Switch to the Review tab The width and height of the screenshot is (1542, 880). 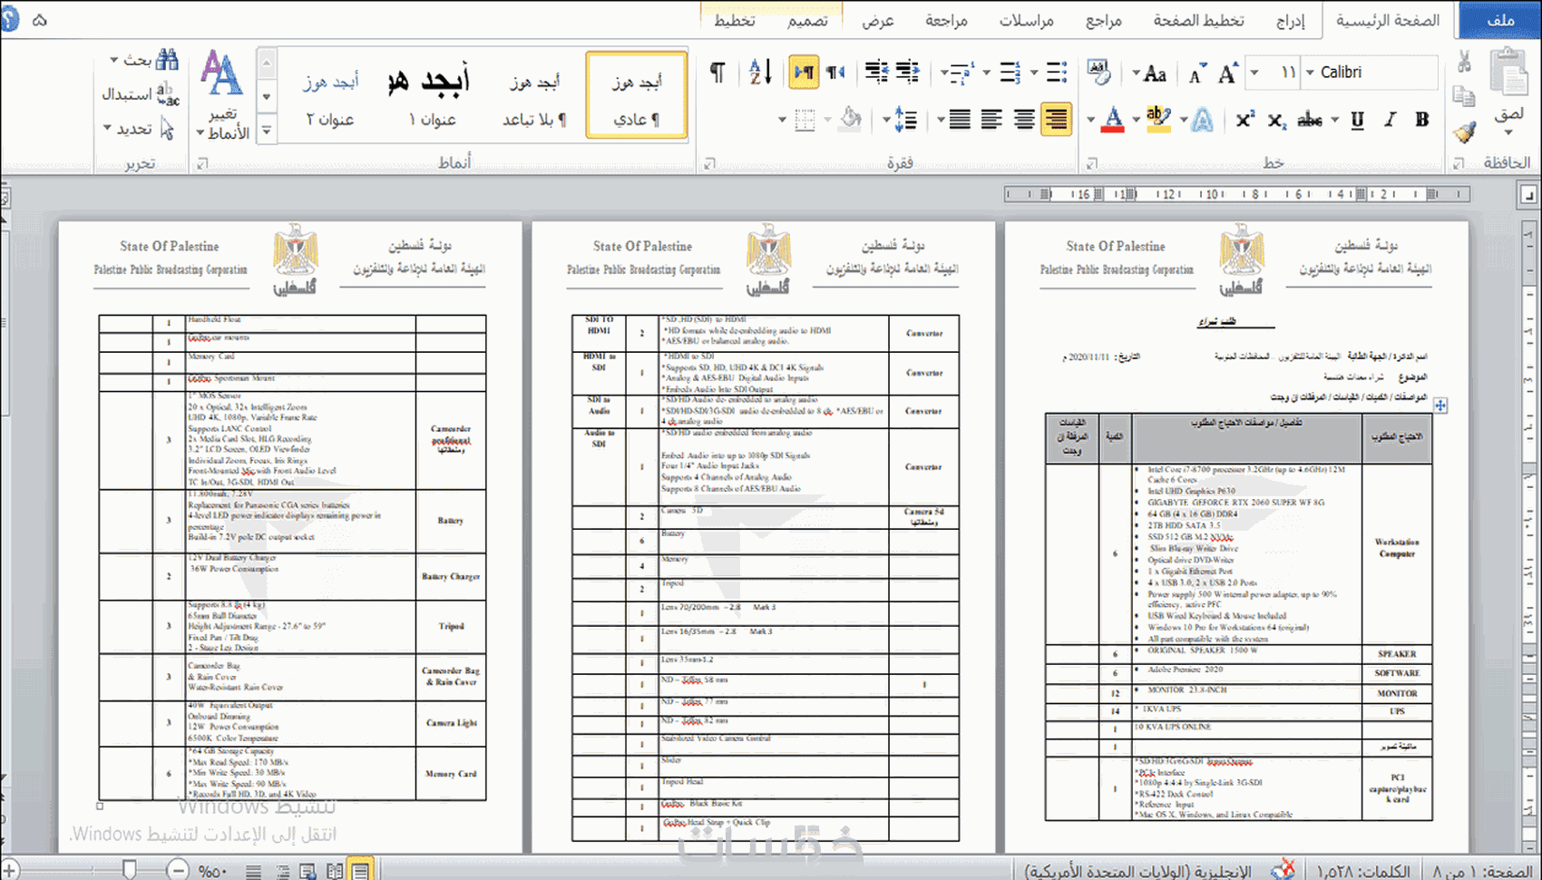coord(946,20)
